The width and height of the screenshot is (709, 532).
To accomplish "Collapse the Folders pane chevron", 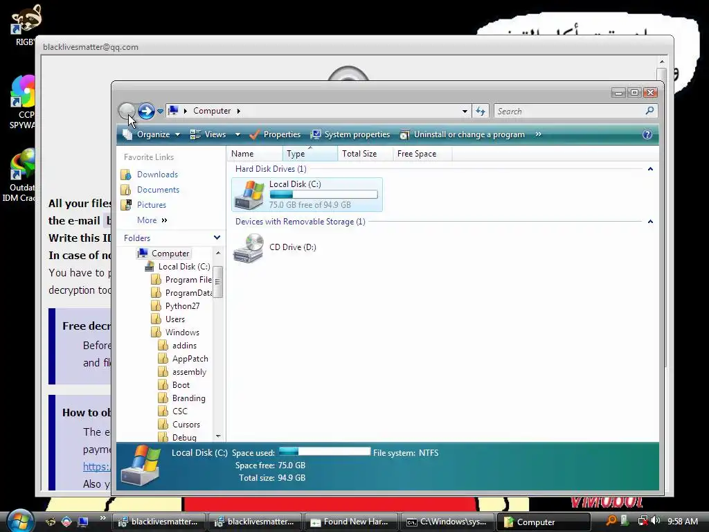I will [x=217, y=238].
